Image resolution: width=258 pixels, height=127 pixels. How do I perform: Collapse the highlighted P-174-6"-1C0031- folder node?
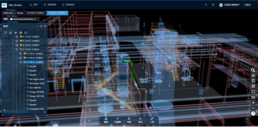(20, 62)
